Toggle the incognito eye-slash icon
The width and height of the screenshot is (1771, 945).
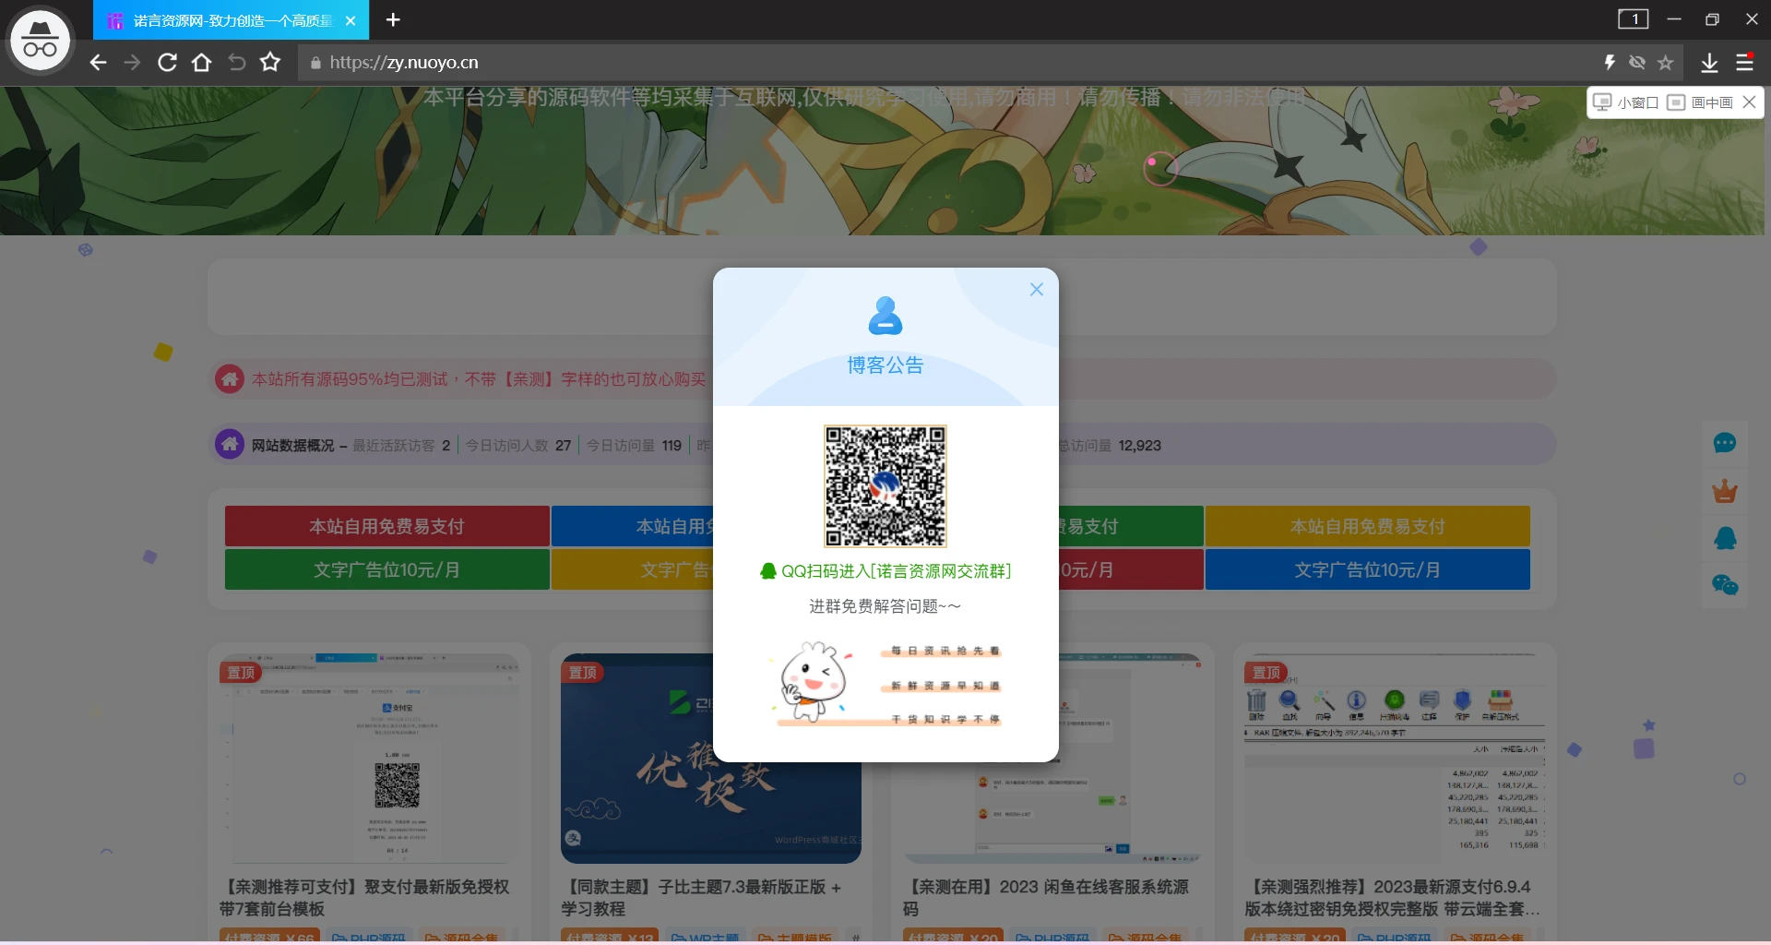[x=1637, y=63]
